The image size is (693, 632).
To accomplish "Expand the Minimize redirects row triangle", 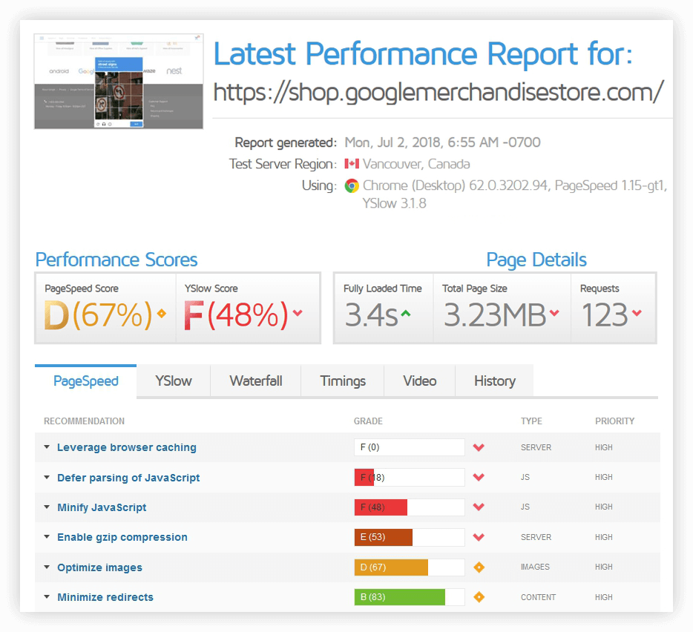I will (x=47, y=597).
